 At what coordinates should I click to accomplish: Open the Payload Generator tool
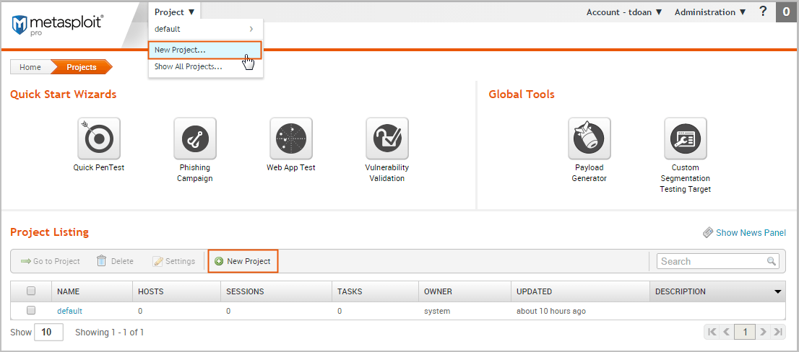[x=589, y=138]
